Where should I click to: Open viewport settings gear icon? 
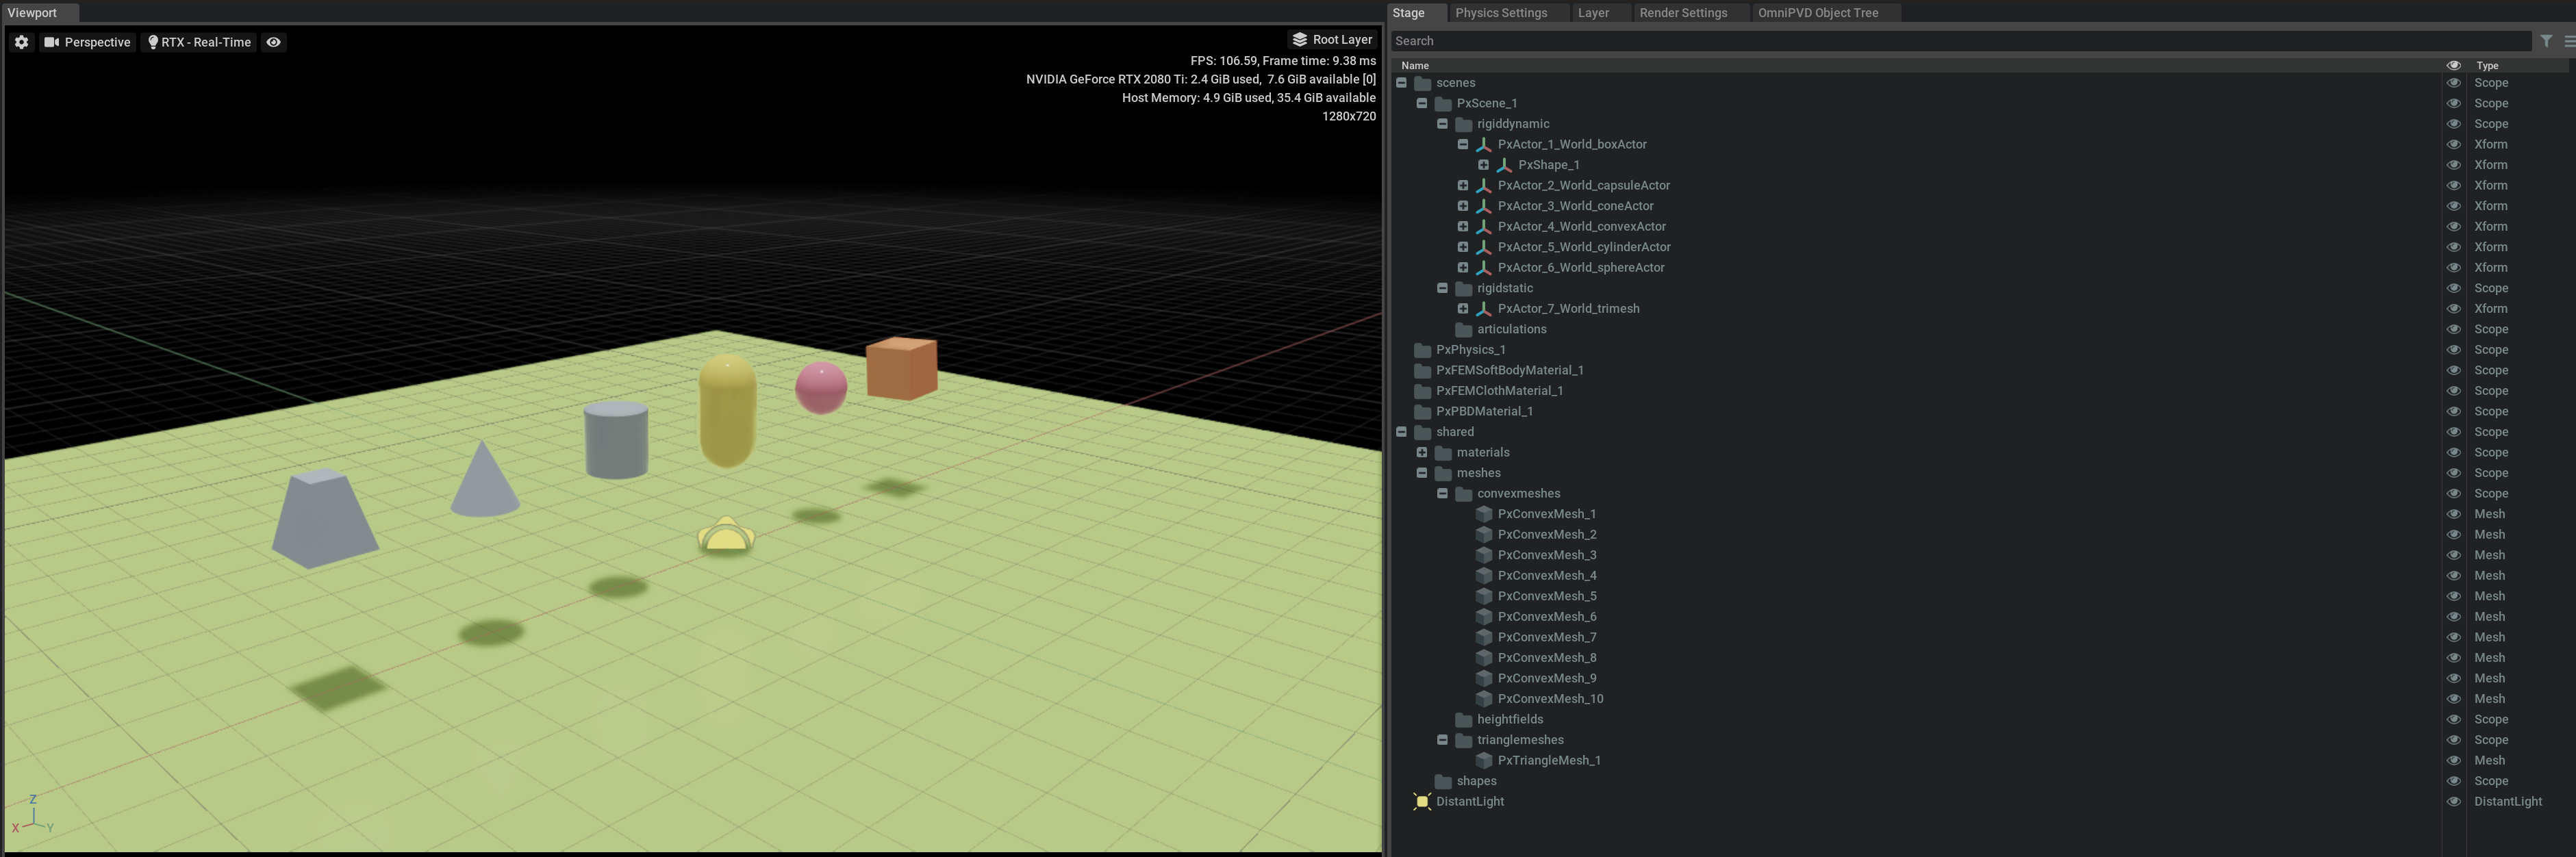21,42
